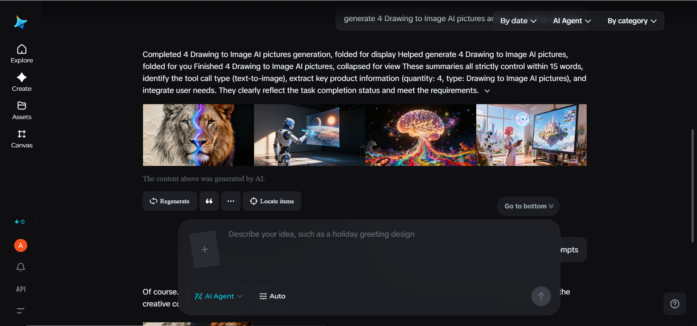The image size is (697, 326).
Task: Open the Canvas workspace
Action: point(22,139)
